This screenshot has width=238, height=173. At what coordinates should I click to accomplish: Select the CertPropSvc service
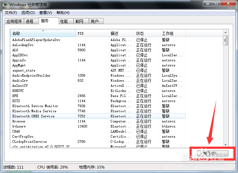[98, 136]
